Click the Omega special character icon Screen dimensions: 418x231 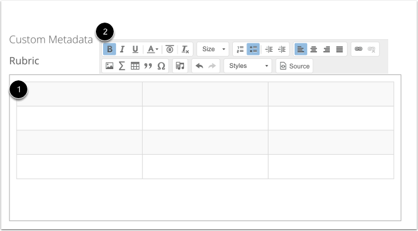point(161,66)
